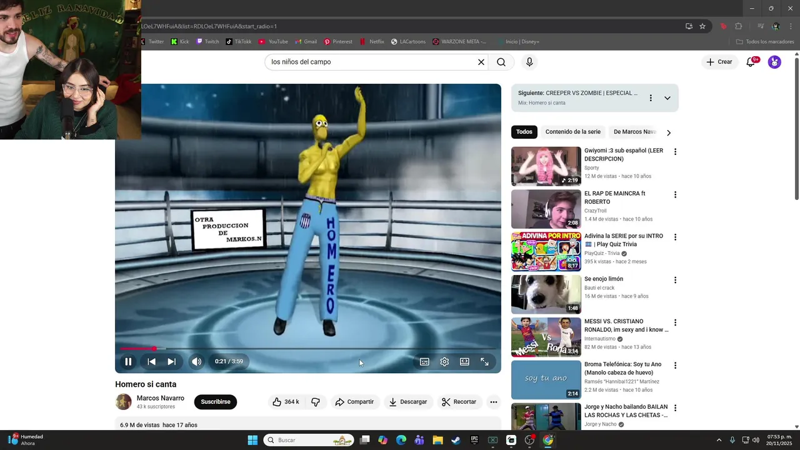The height and width of the screenshot is (450, 800).
Task: Like the video (364 k)
Action: pos(286,402)
